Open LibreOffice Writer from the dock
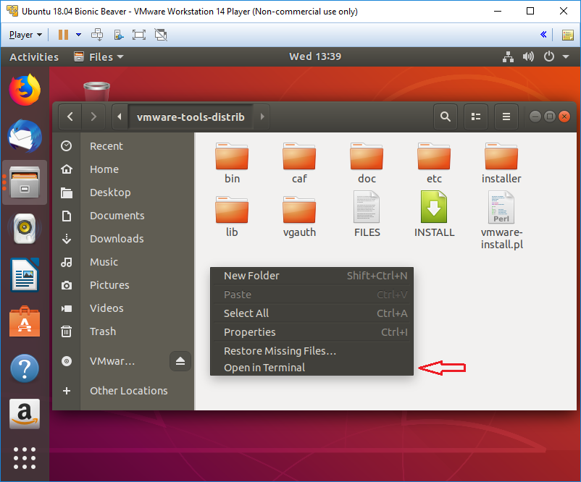 (25, 275)
